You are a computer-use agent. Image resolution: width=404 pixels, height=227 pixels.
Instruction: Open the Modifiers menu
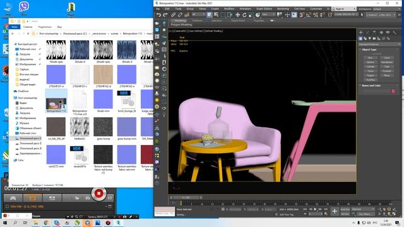point(229,9)
